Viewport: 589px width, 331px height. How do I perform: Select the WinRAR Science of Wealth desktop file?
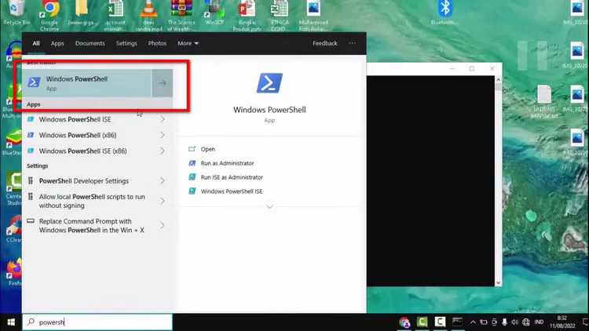coord(181,15)
